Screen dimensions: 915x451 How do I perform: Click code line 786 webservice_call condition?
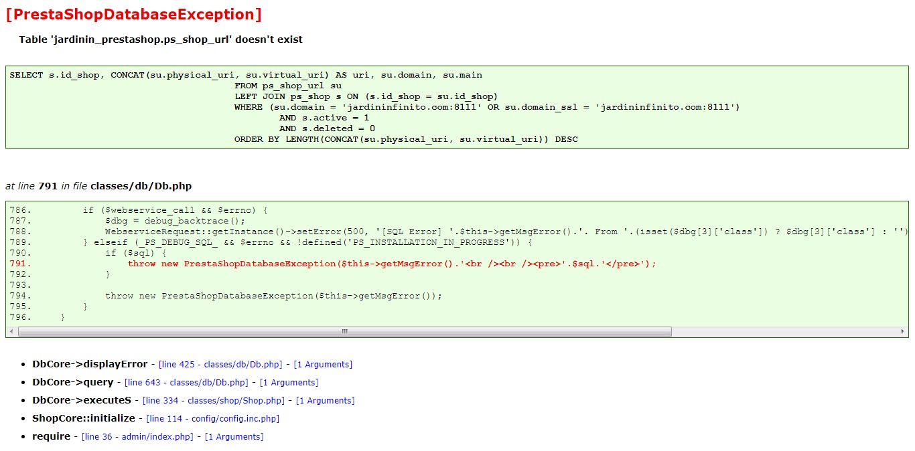(x=175, y=210)
